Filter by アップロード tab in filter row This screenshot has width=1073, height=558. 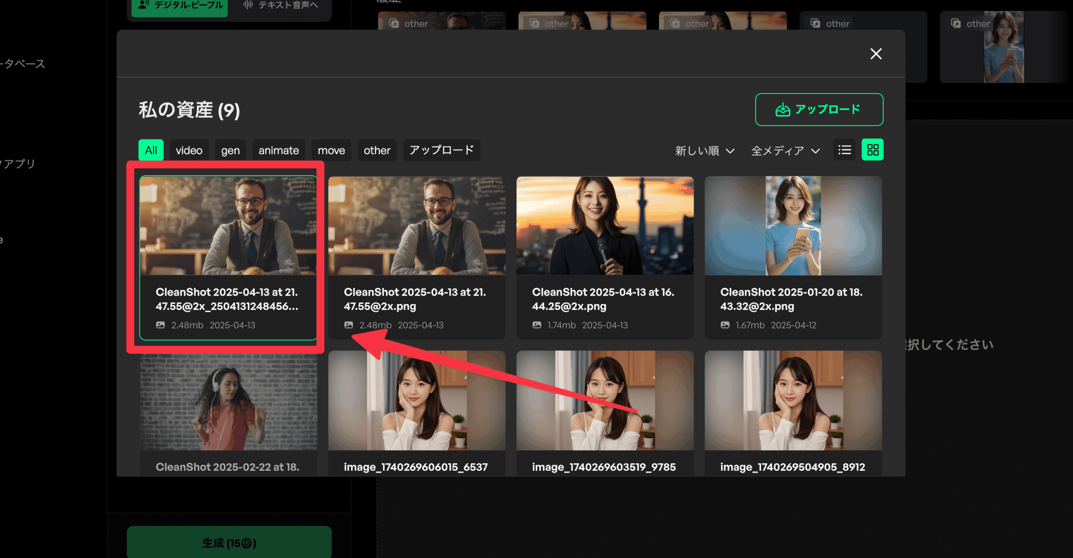[x=441, y=150]
